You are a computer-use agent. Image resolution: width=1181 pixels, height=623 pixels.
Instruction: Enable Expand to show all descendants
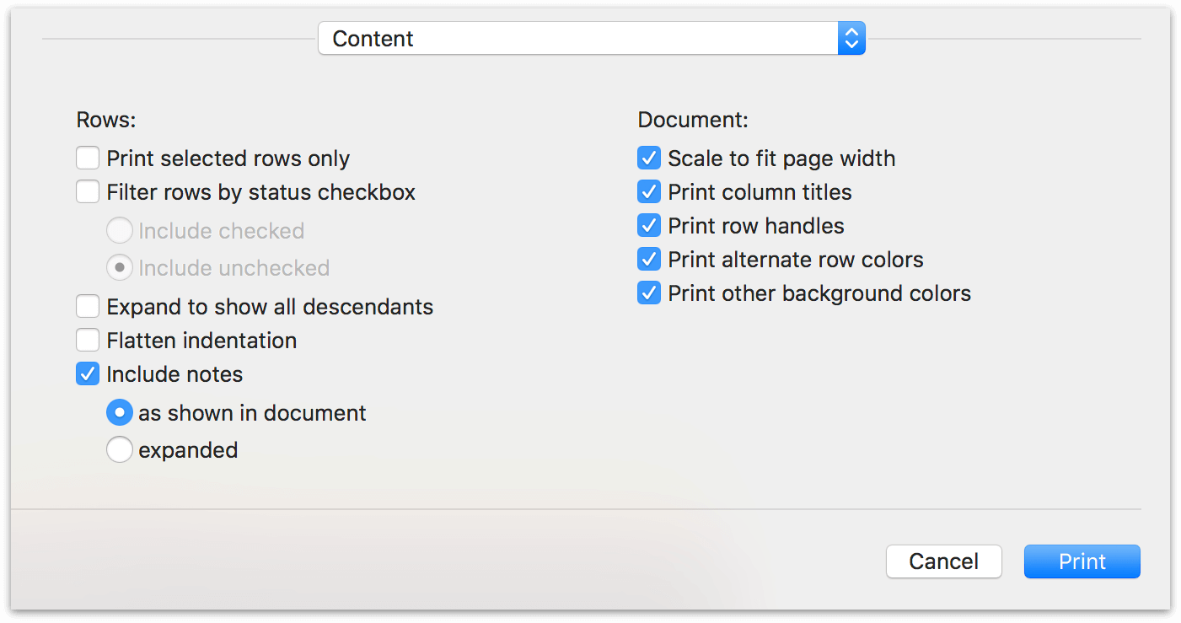(x=88, y=307)
